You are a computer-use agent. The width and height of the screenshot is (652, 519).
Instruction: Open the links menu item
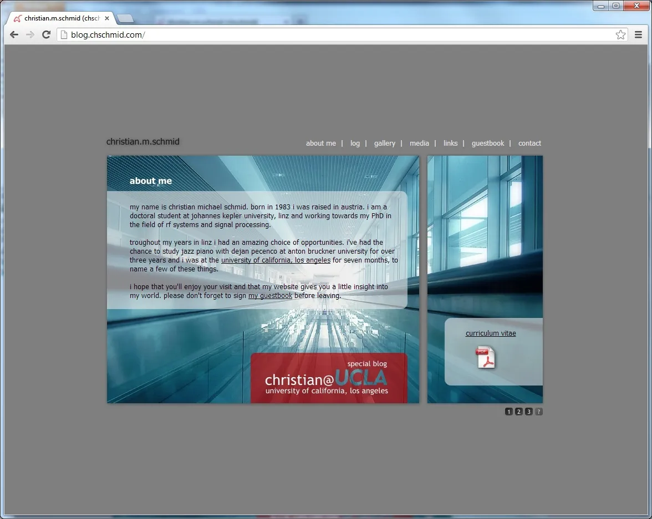[450, 143]
